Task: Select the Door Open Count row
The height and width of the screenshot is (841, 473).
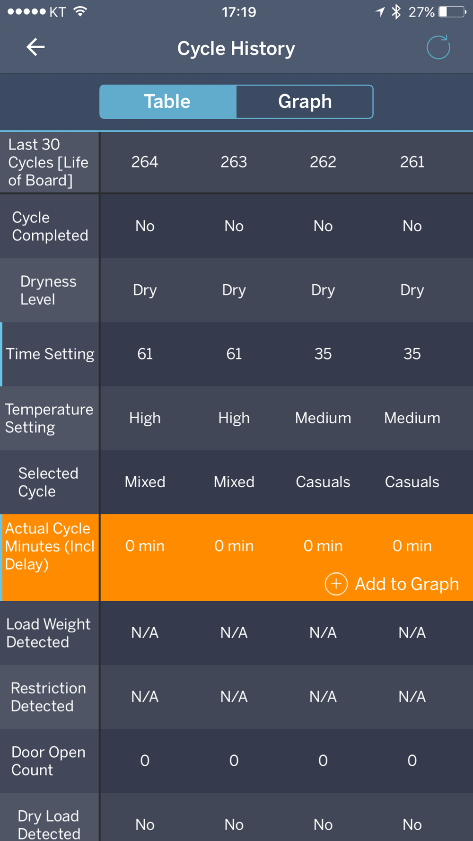Action: (x=236, y=761)
